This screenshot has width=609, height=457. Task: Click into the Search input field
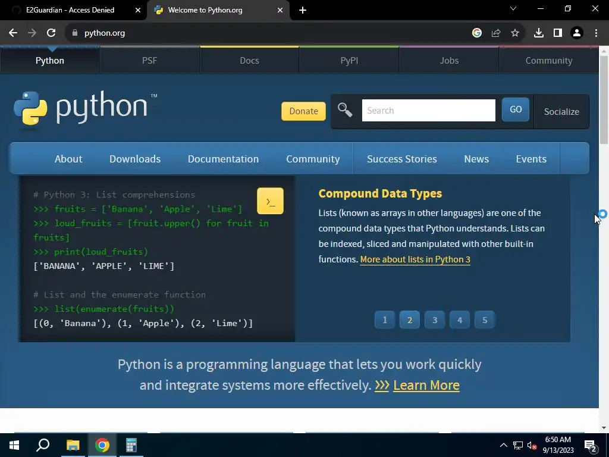[x=428, y=110]
